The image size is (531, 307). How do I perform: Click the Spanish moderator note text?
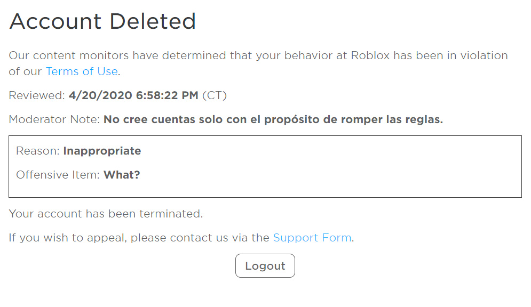[x=273, y=119]
